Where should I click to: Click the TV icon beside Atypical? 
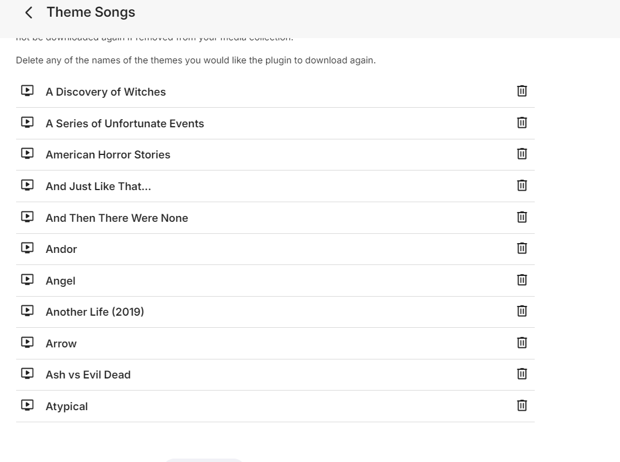click(x=27, y=405)
